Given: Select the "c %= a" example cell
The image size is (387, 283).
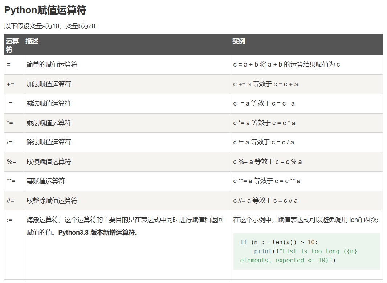Looking at the screenshot, I should pyautogui.click(x=268, y=162).
